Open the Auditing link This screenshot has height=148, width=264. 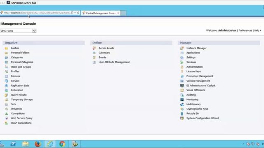191,95
